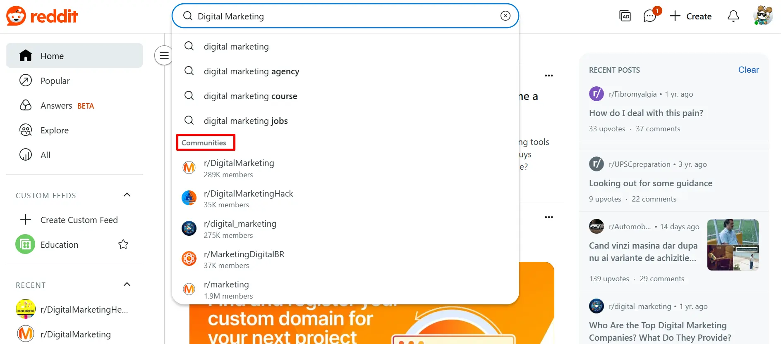This screenshot has width=781, height=344.
Task: Clear the search field text
Action: pos(505,16)
